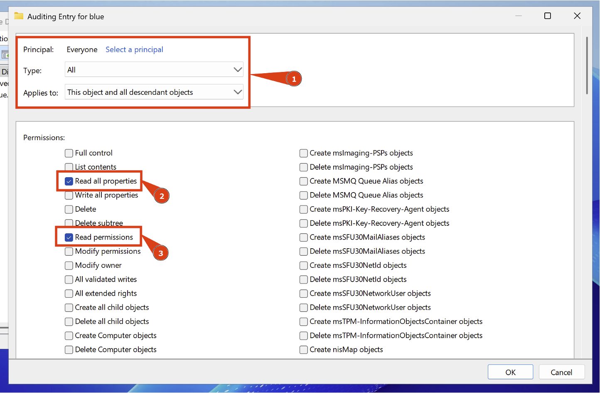Screen dimensions: 600x393
Task: Dismiss the dialog with Cancel
Action: pos(562,372)
